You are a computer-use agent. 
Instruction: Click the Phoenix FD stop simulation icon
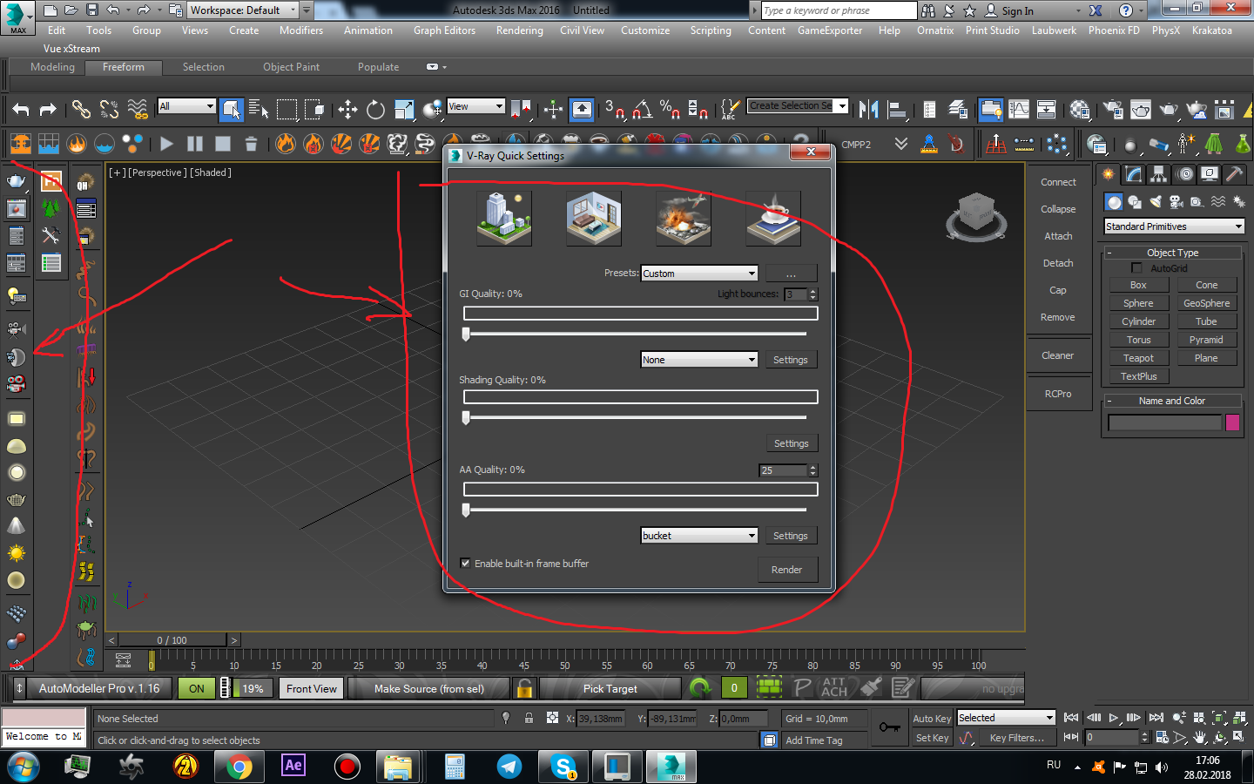[223, 144]
